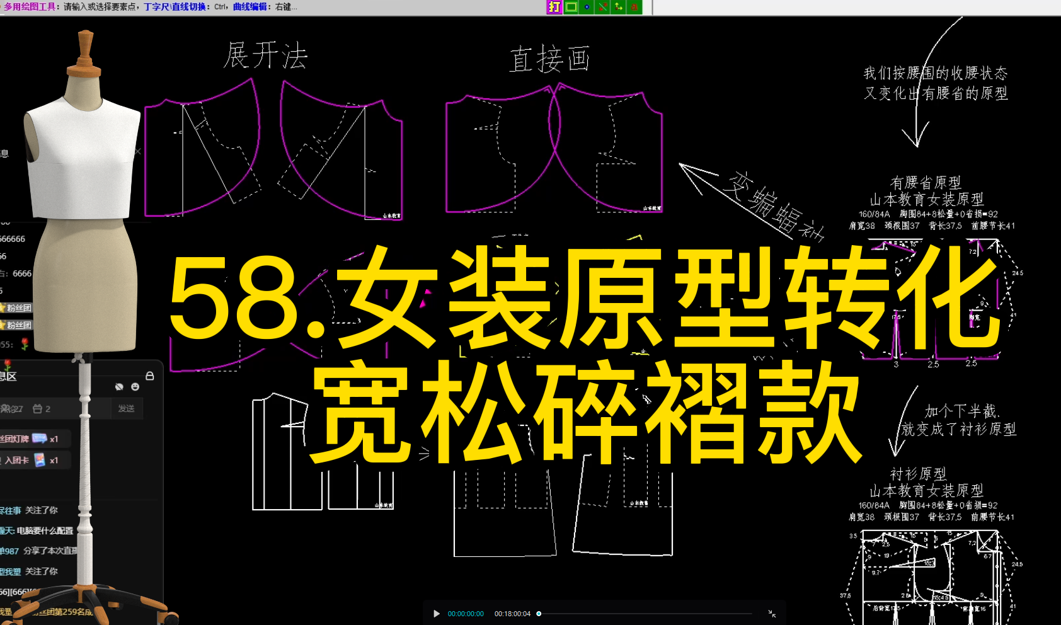Click the 分享了本次直播 chat message

[x=50, y=551]
